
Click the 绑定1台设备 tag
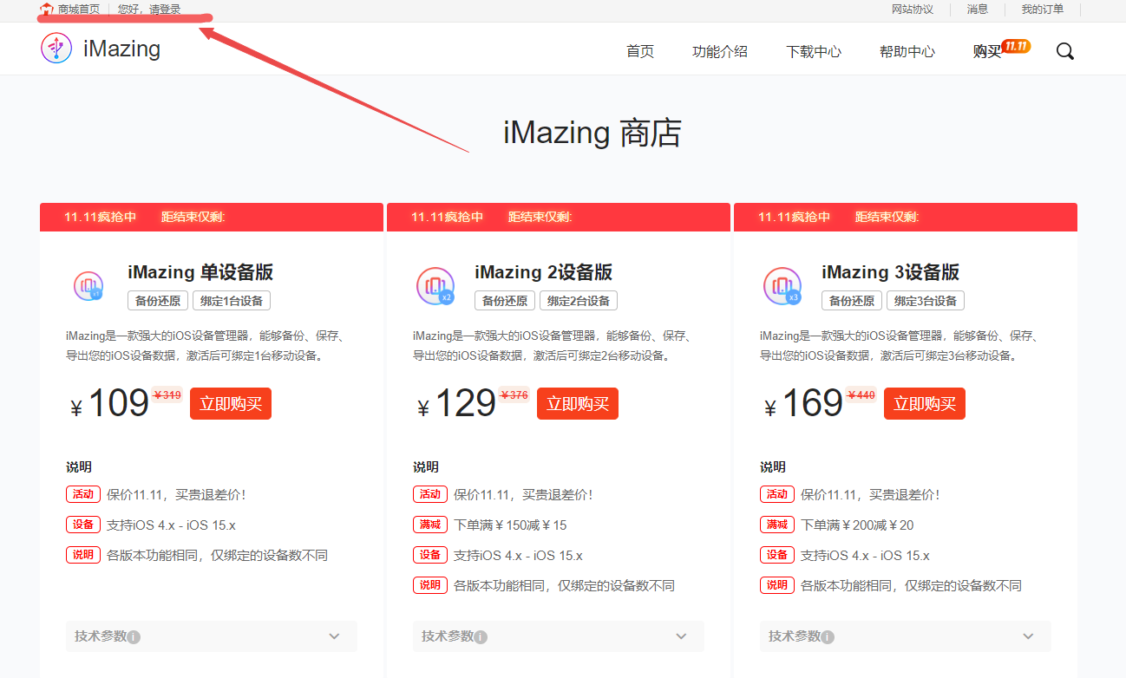(232, 301)
